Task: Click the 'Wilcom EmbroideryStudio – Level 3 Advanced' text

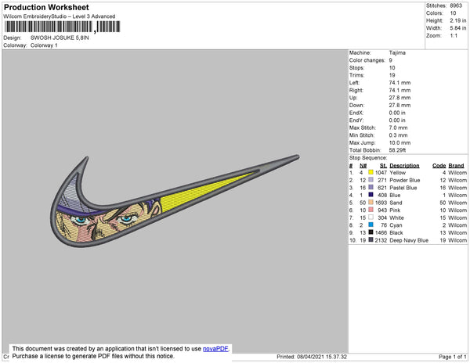Action: point(60,16)
